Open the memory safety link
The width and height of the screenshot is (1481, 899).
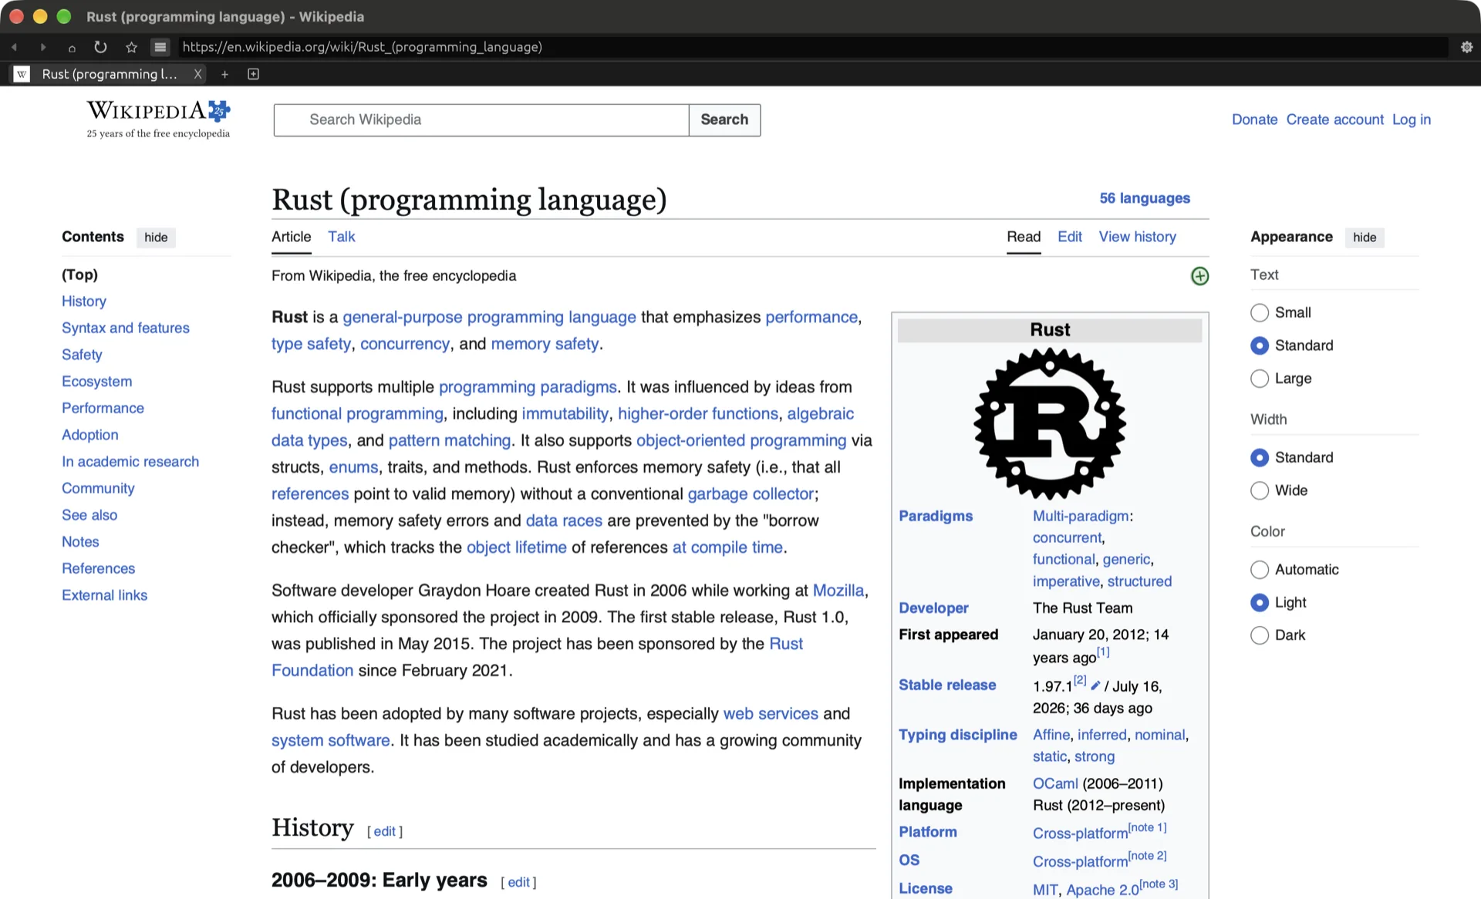point(545,344)
